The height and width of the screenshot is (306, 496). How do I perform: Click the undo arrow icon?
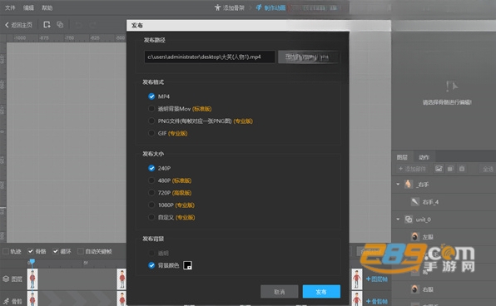[x=78, y=25]
